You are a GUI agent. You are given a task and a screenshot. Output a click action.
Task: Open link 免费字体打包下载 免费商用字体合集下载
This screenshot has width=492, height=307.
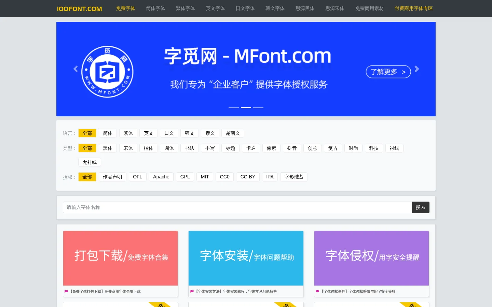105,291
